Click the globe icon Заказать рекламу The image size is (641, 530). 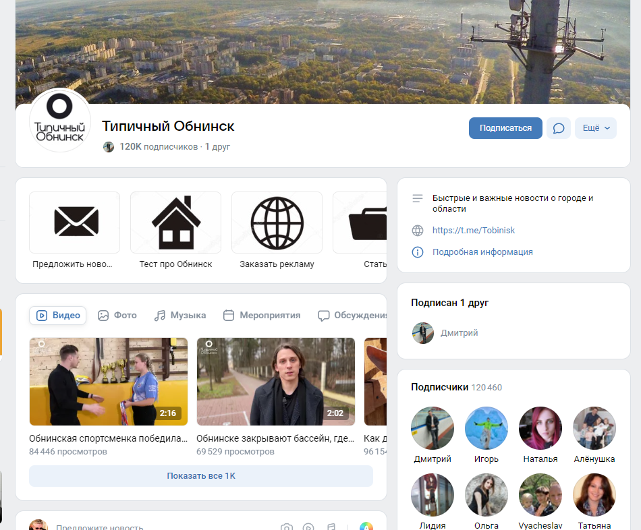coord(277,223)
